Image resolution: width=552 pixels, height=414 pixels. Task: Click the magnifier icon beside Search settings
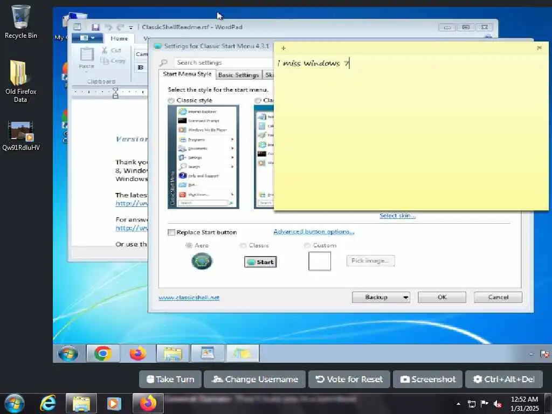[164, 63]
